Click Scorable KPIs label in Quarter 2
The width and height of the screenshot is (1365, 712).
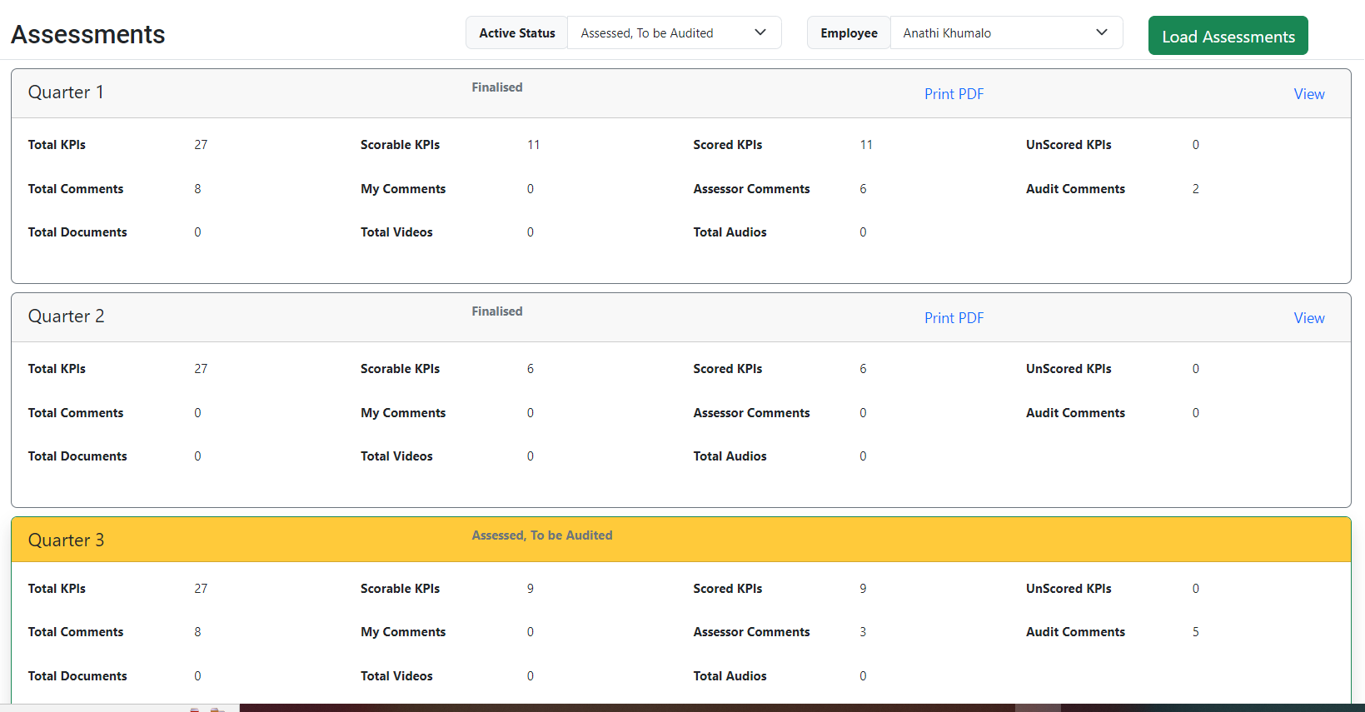point(400,369)
